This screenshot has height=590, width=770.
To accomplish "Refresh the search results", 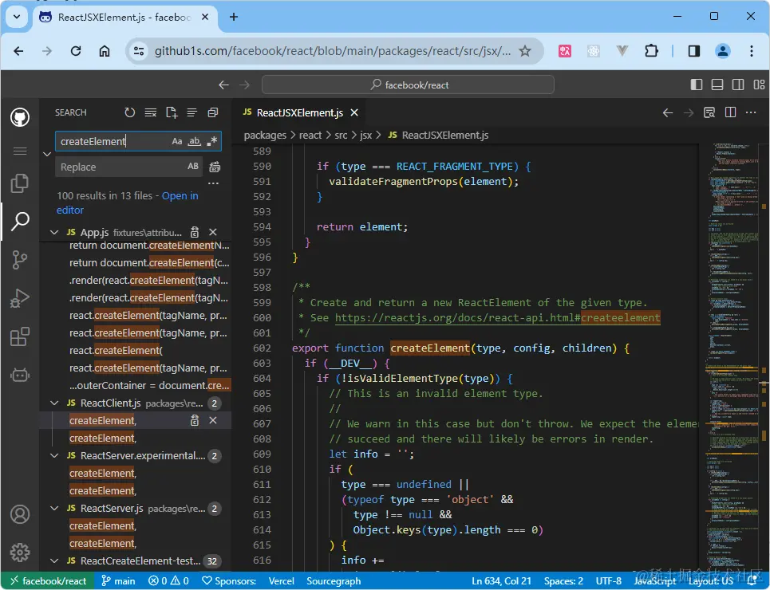I will [129, 112].
